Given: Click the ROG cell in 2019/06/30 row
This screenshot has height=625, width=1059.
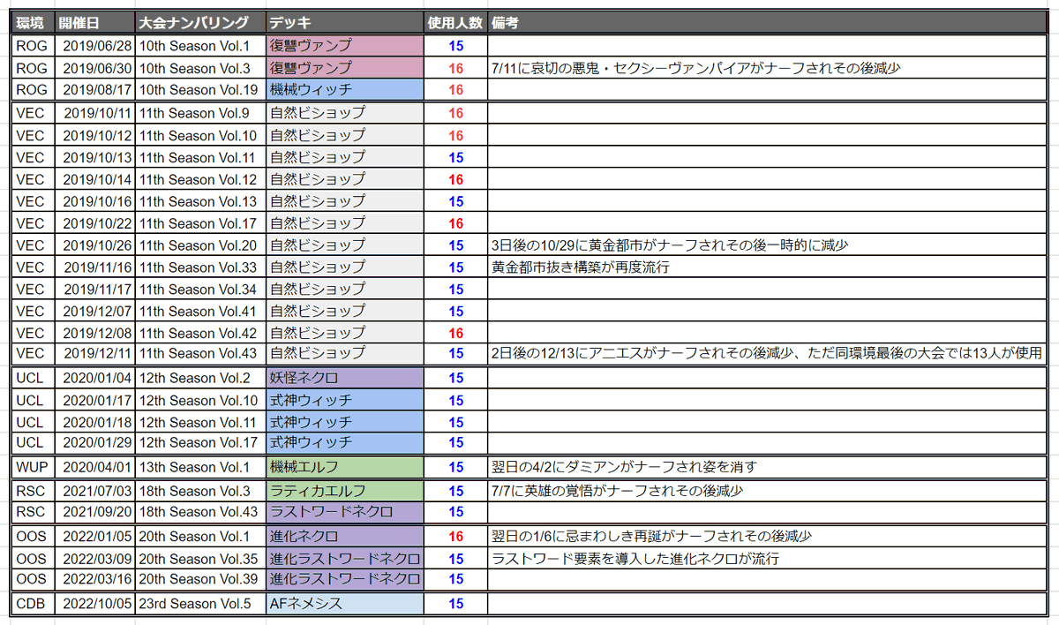Looking at the screenshot, I should [x=34, y=68].
